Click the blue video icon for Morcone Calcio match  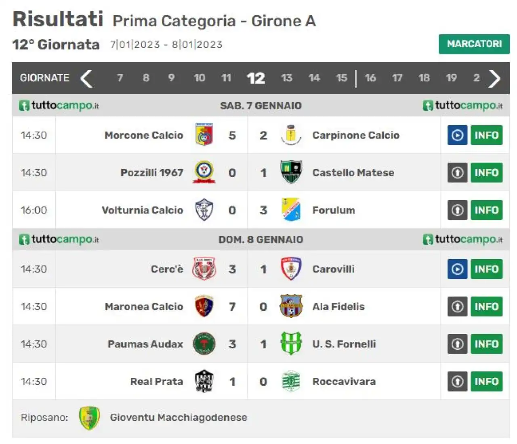tap(457, 135)
